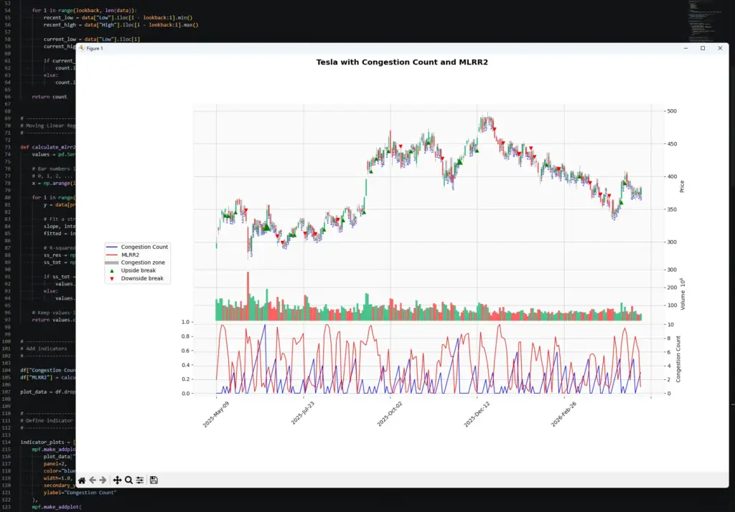Click the Figure 1 window icon

82,48
